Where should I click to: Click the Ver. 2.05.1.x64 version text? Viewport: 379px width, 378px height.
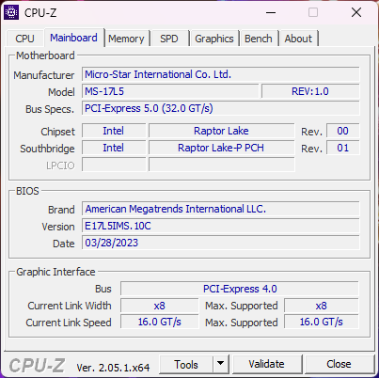(x=113, y=368)
